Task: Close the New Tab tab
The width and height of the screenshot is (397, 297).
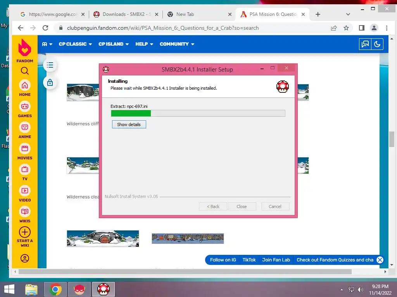Action: 230,14
